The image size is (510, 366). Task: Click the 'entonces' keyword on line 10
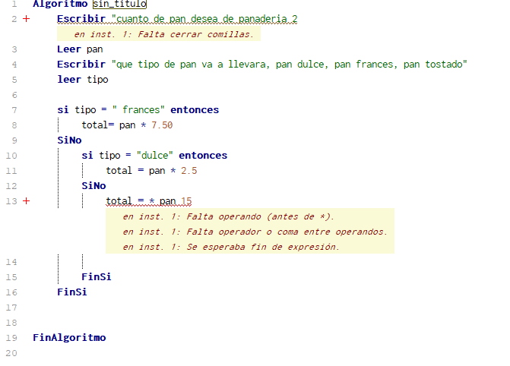point(203,156)
